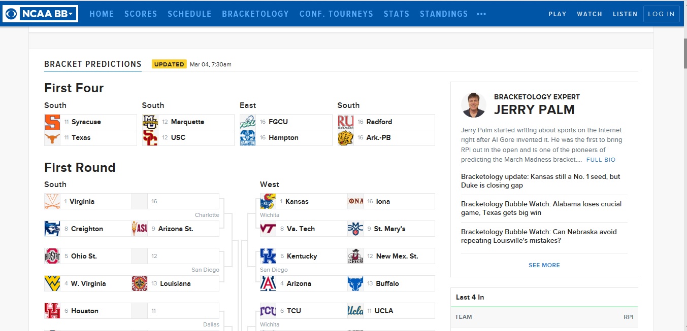Click the W. Virginia team name

pos(88,283)
